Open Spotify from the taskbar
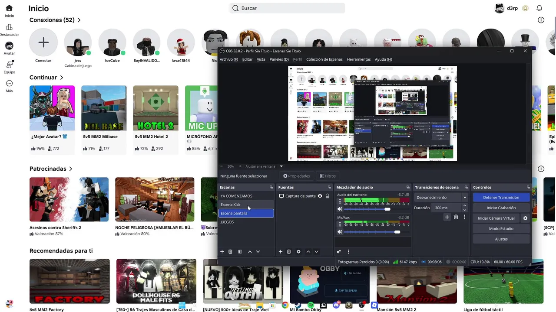 [x=311, y=305]
